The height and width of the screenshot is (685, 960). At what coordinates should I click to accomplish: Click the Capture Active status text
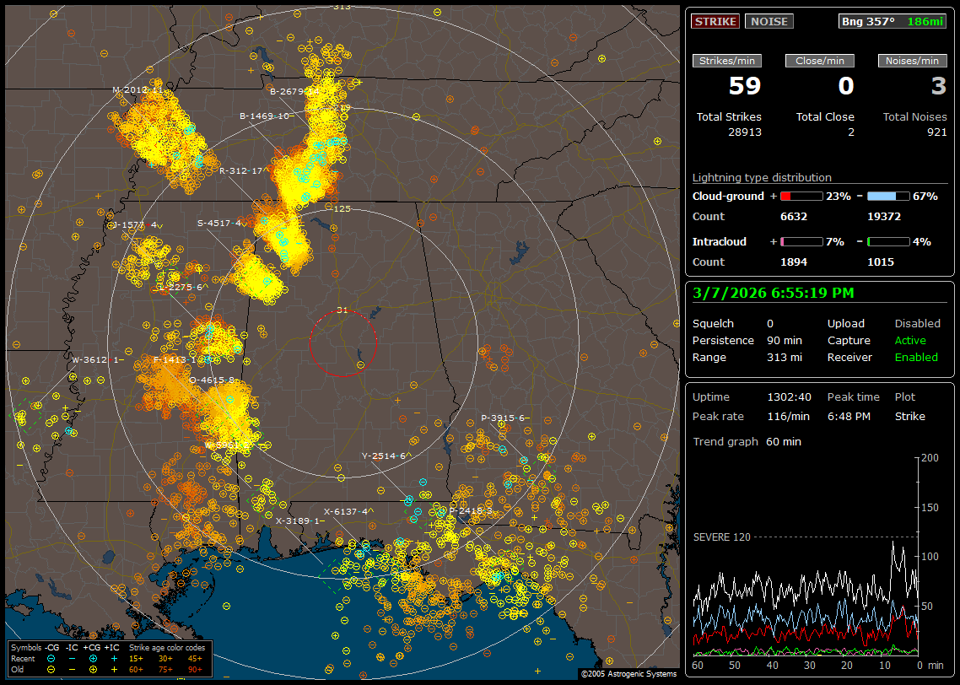[910, 340]
